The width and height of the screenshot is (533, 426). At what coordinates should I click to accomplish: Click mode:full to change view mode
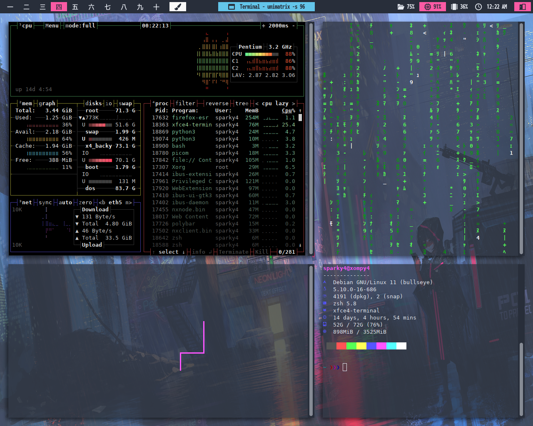point(80,26)
